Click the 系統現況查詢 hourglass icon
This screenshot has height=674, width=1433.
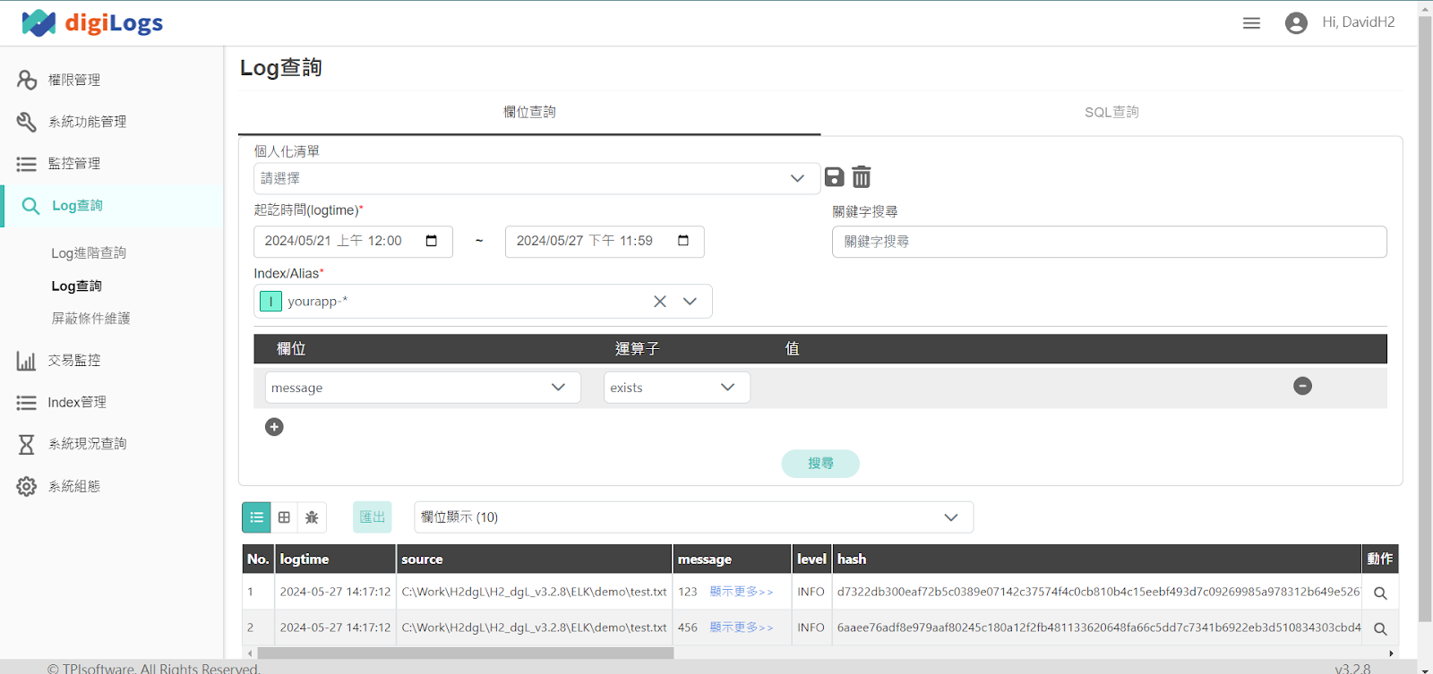pyautogui.click(x=27, y=444)
